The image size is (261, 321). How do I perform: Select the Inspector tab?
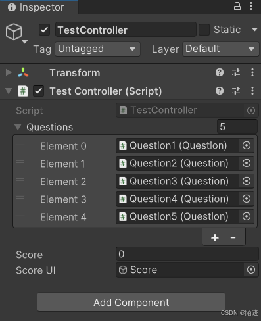(36, 7)
